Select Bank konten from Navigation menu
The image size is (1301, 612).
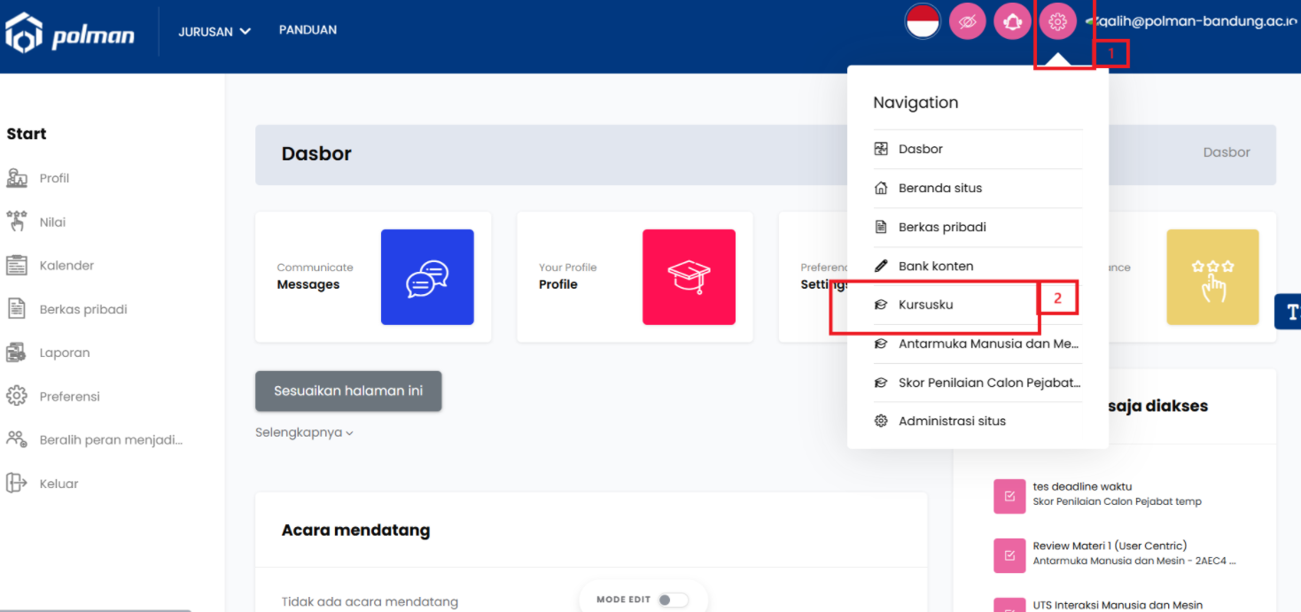tap(935, 266)
